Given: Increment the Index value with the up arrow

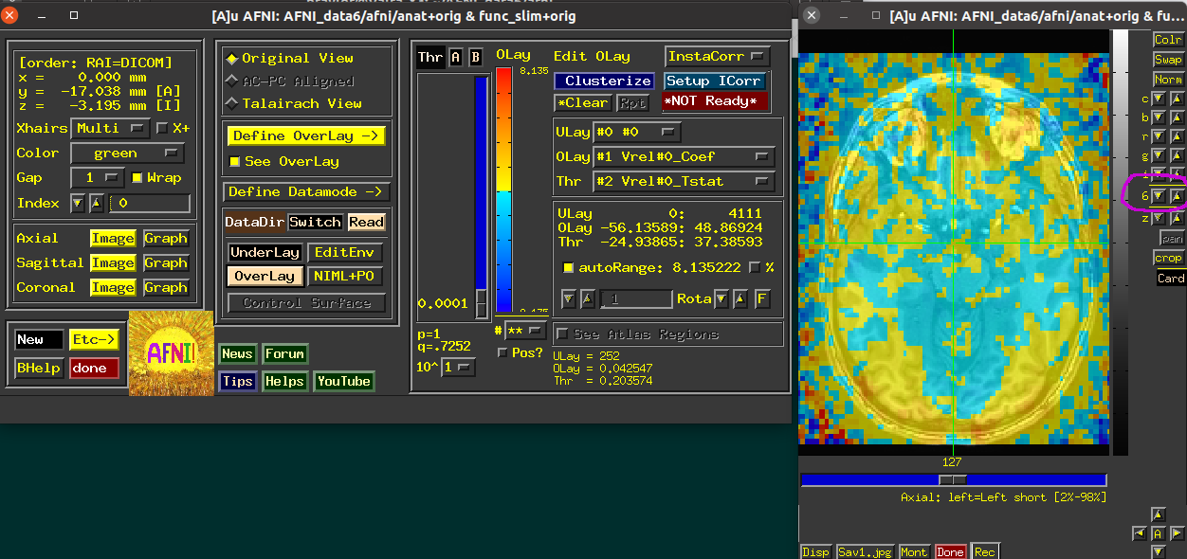Looking at the screenshot, I should 96,204.
